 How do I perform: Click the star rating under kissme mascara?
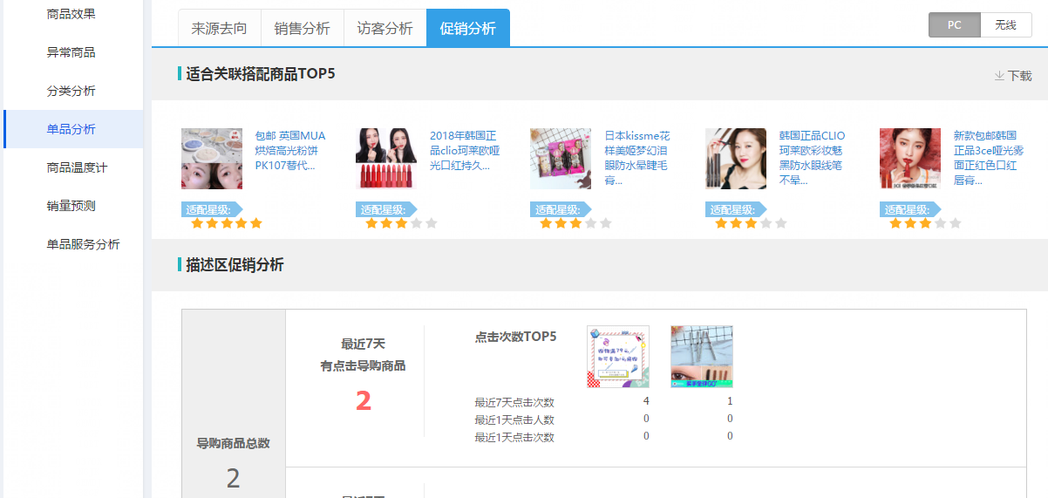(575, 223)
